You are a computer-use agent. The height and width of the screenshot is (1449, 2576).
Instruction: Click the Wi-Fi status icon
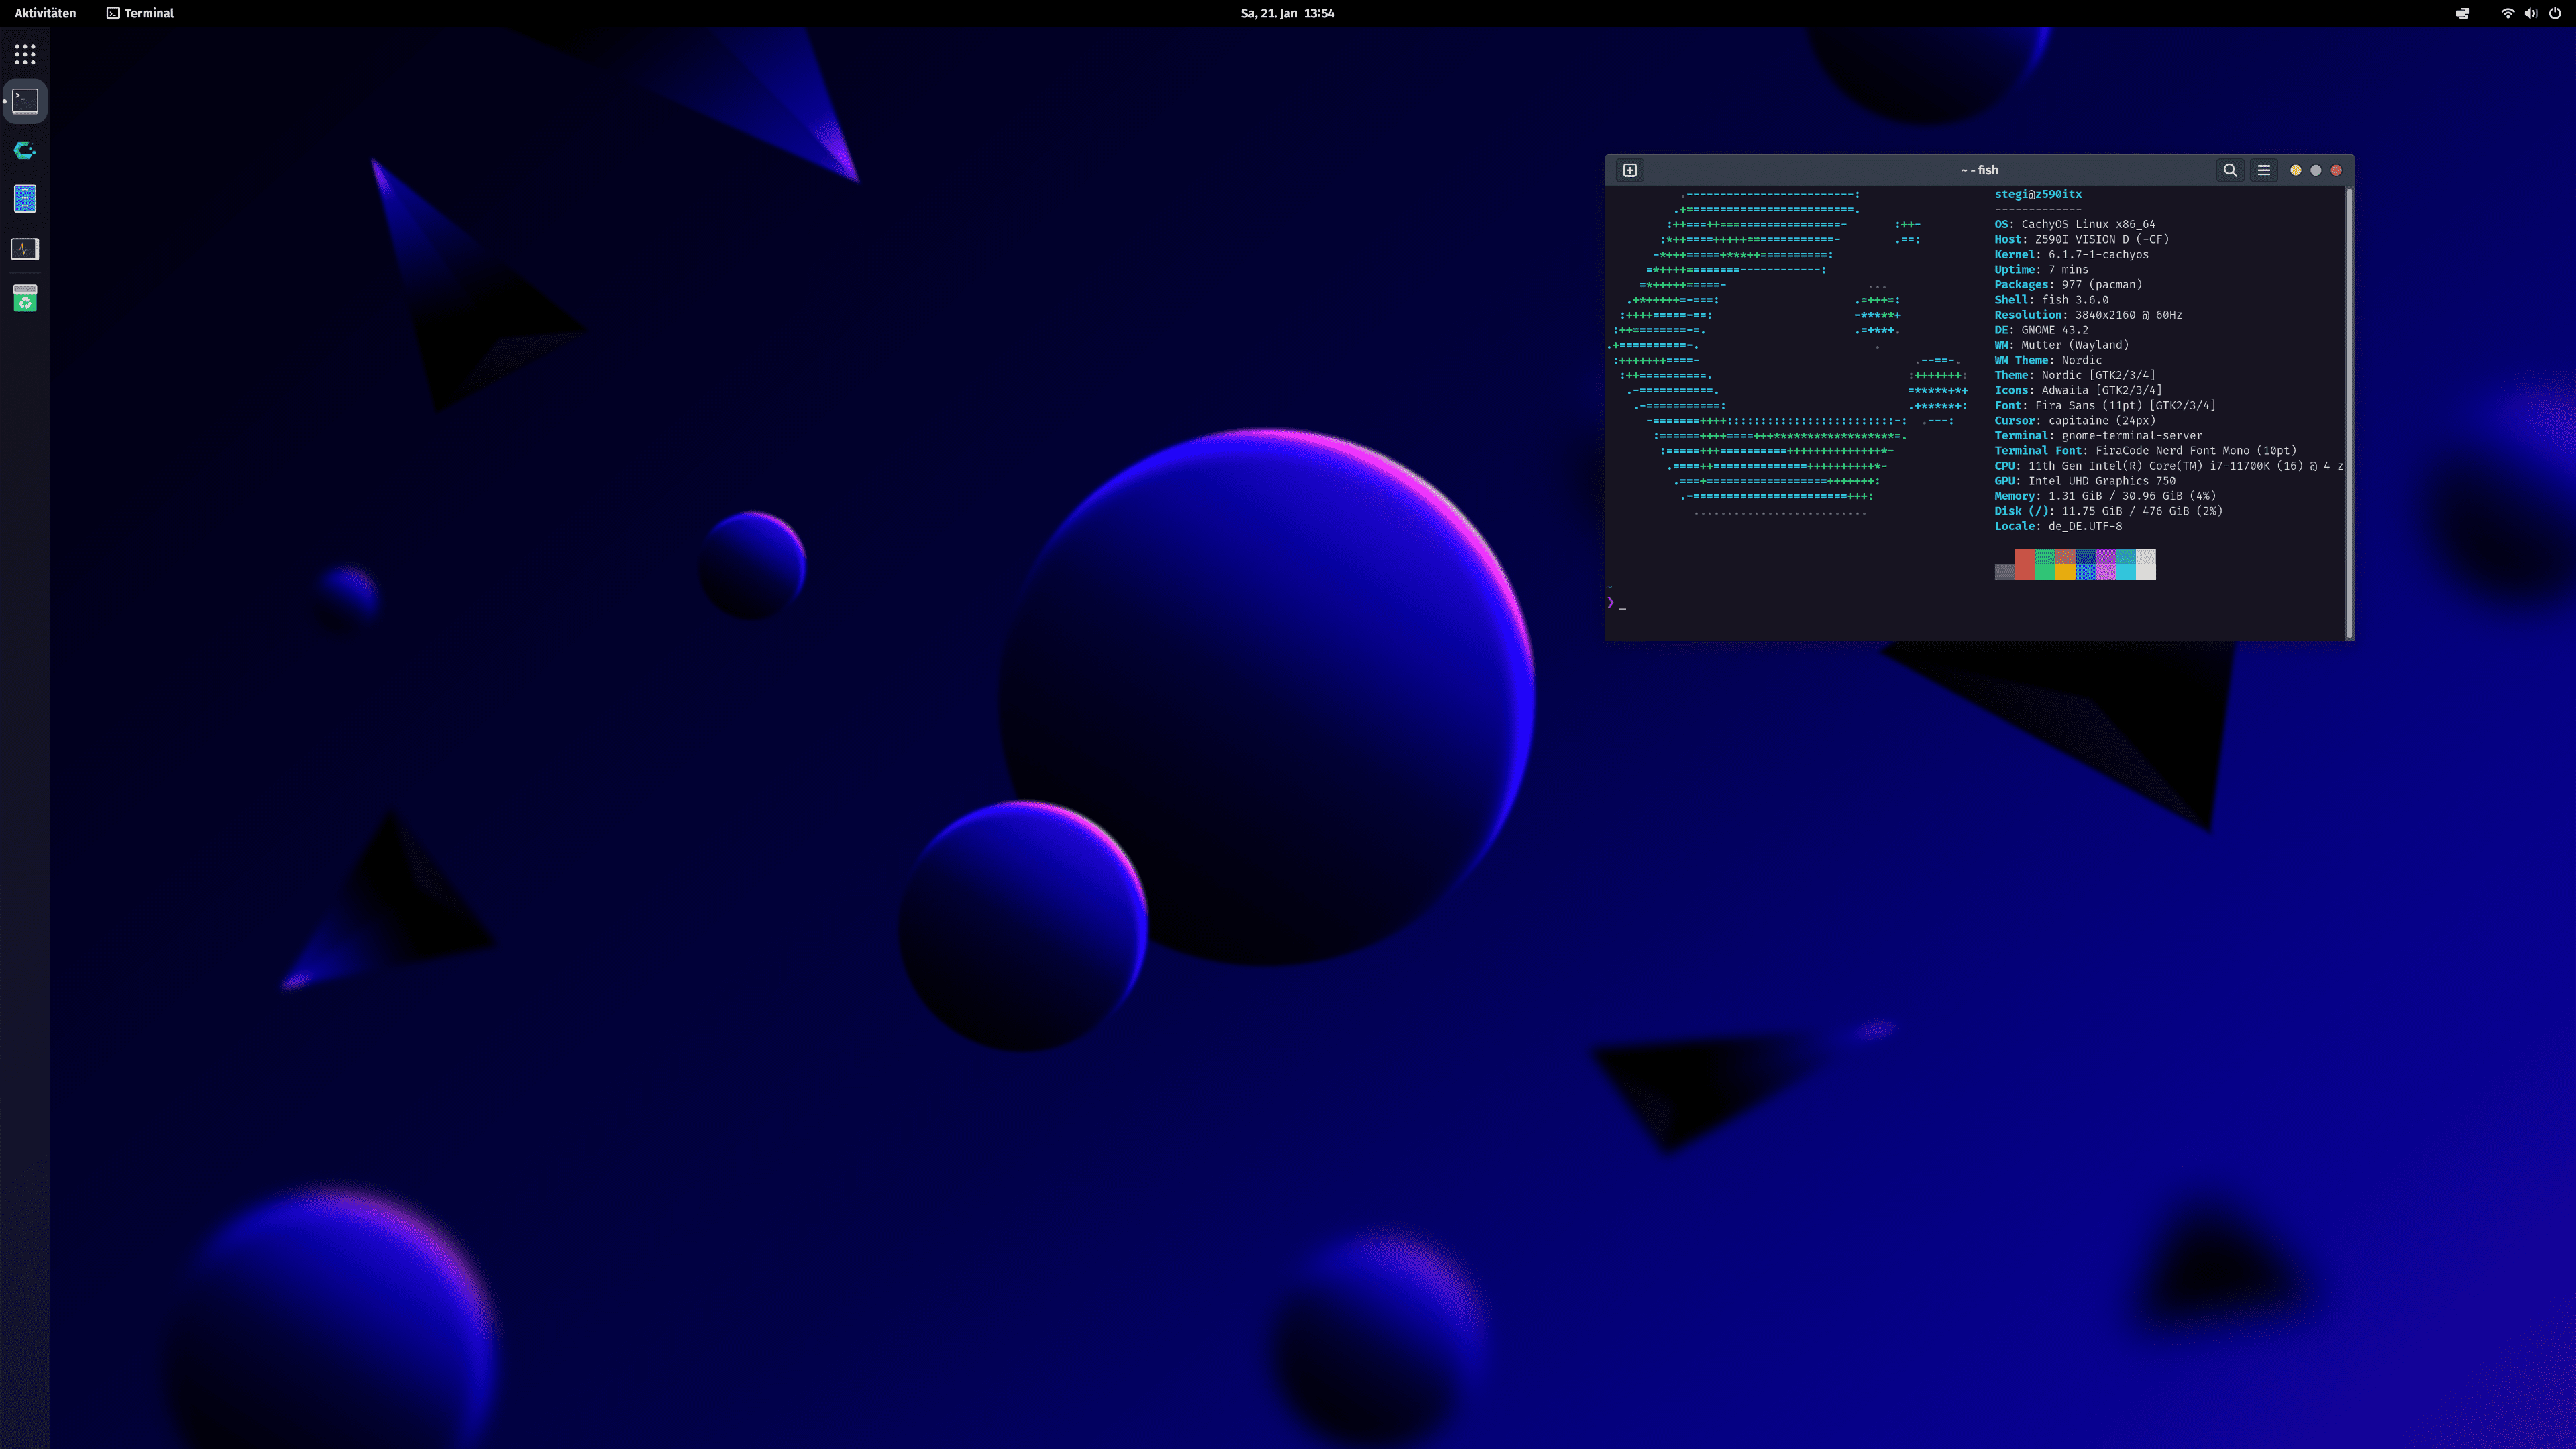coord(2507,13)
